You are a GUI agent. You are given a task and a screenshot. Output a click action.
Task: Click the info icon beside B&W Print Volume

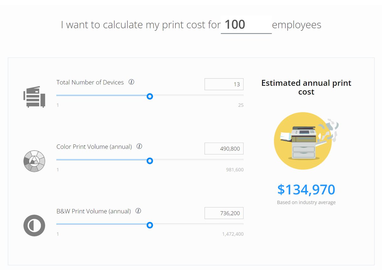click(138, 211)
